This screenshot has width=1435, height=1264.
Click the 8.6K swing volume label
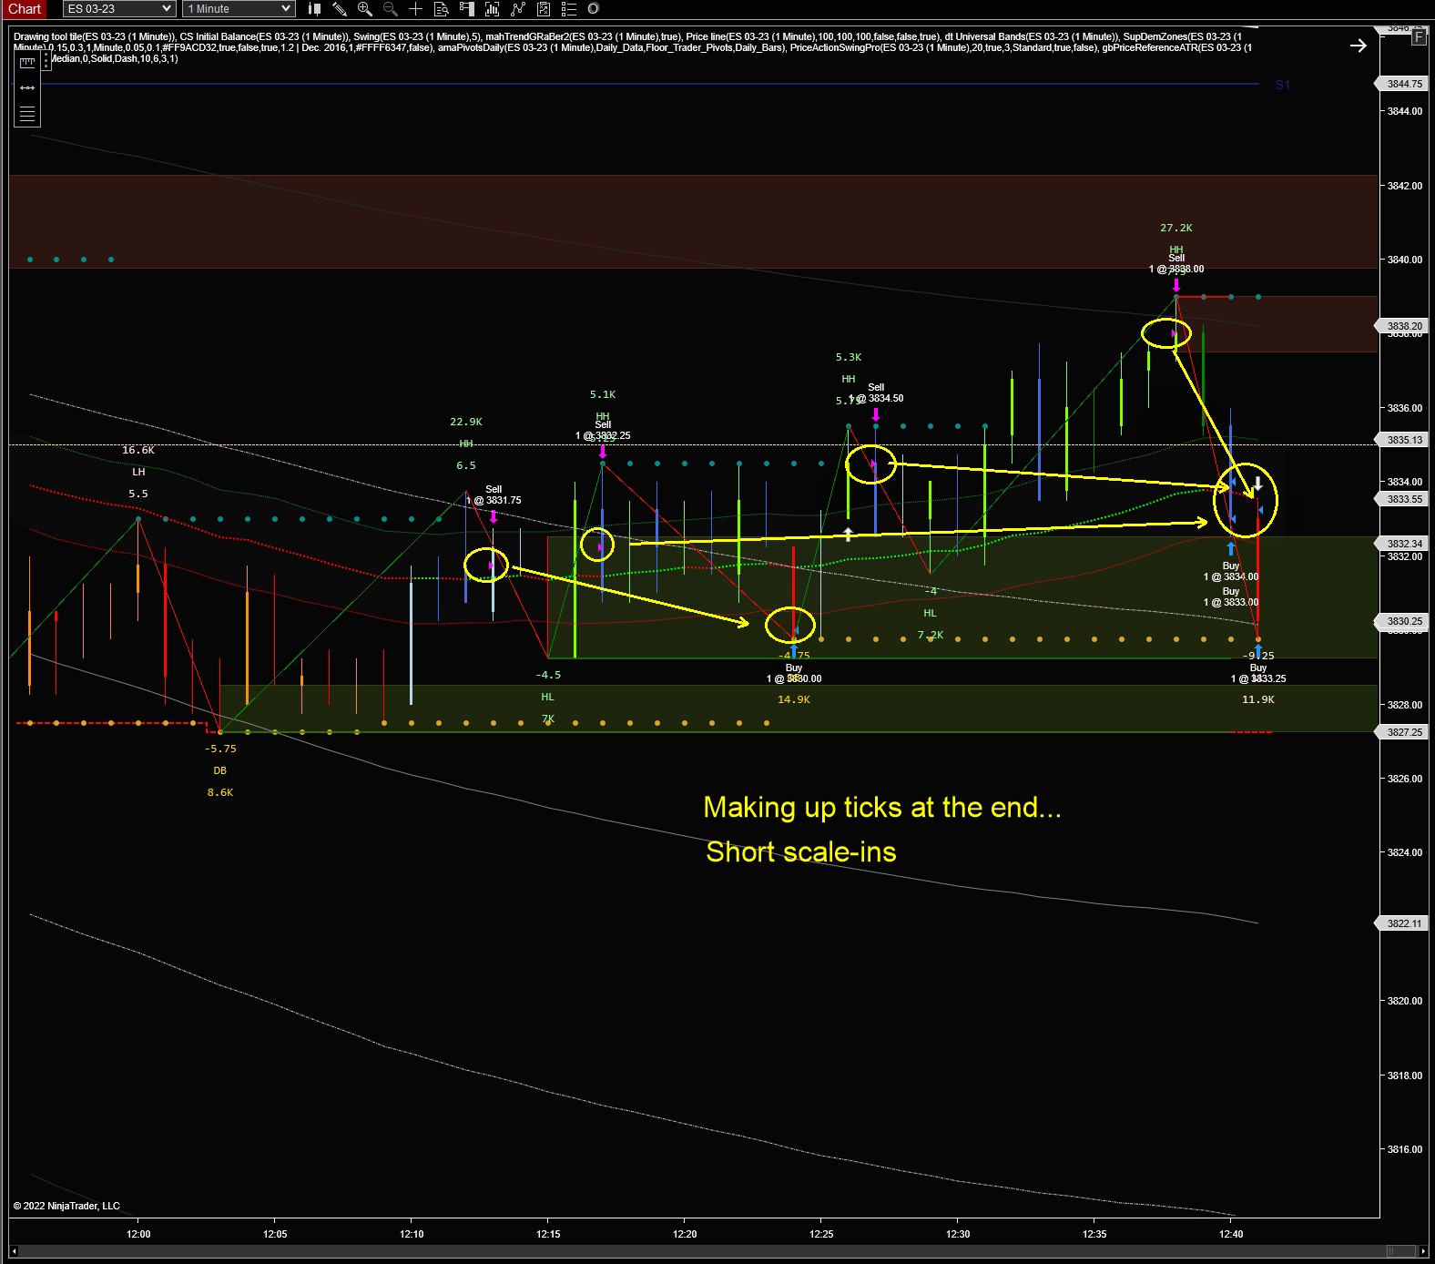coord(220,792)
